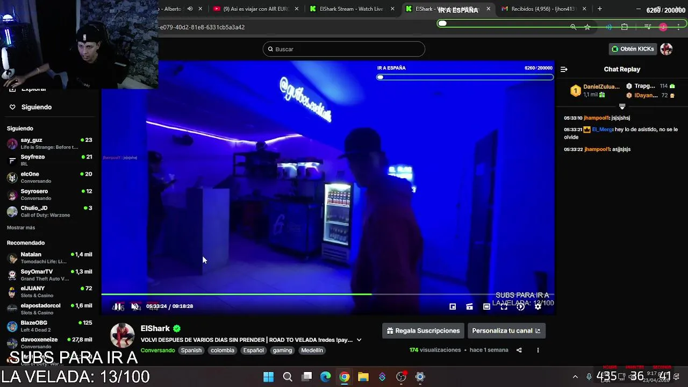Open Natalan recommended channel
This screenshot has height=387, width=688.
pyautogui.click(x=49, y=257)
